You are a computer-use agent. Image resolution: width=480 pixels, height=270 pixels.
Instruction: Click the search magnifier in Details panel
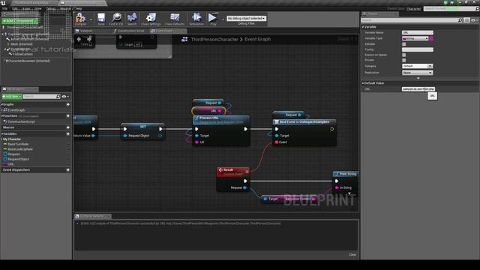pyautogui.click(x=460, y=20)
